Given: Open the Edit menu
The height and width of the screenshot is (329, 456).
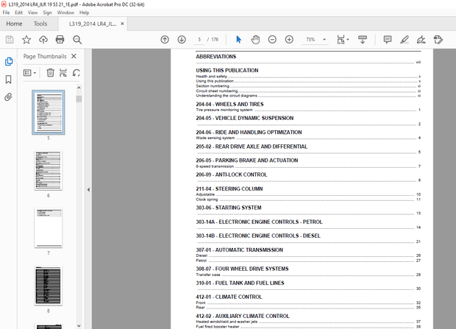Looking at the screenshot, I should [x=19, y=13].
